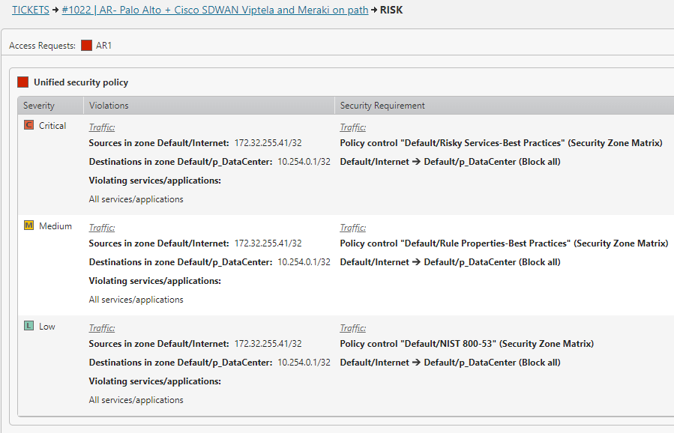
Task: Click the Medium severity M icon
Action: point(29,225)
